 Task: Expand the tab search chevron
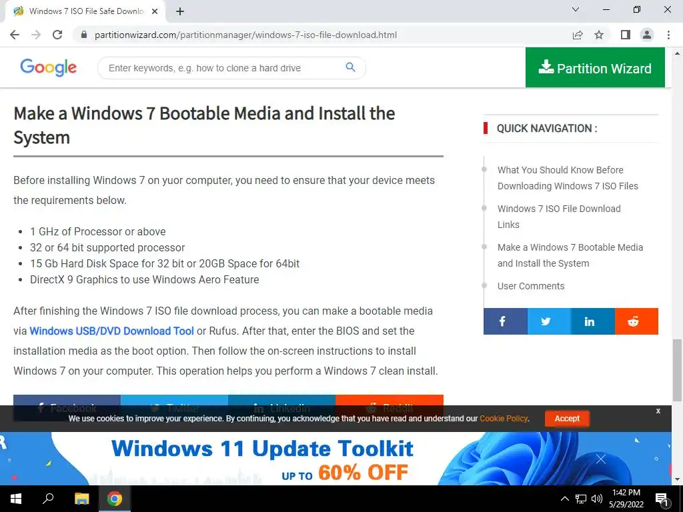click(x=576, y=9)
